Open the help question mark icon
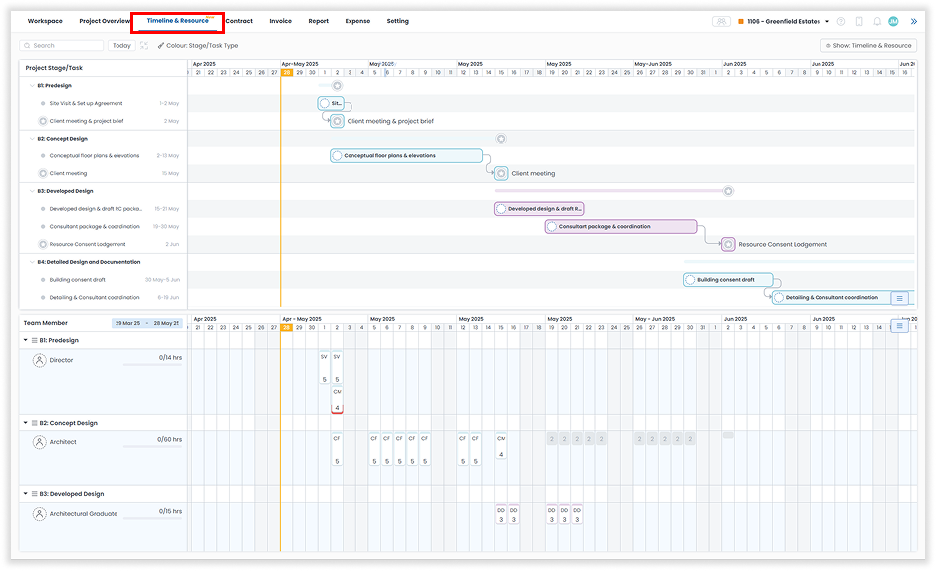This screenshot has width=936, height=571. coord(841,21)
